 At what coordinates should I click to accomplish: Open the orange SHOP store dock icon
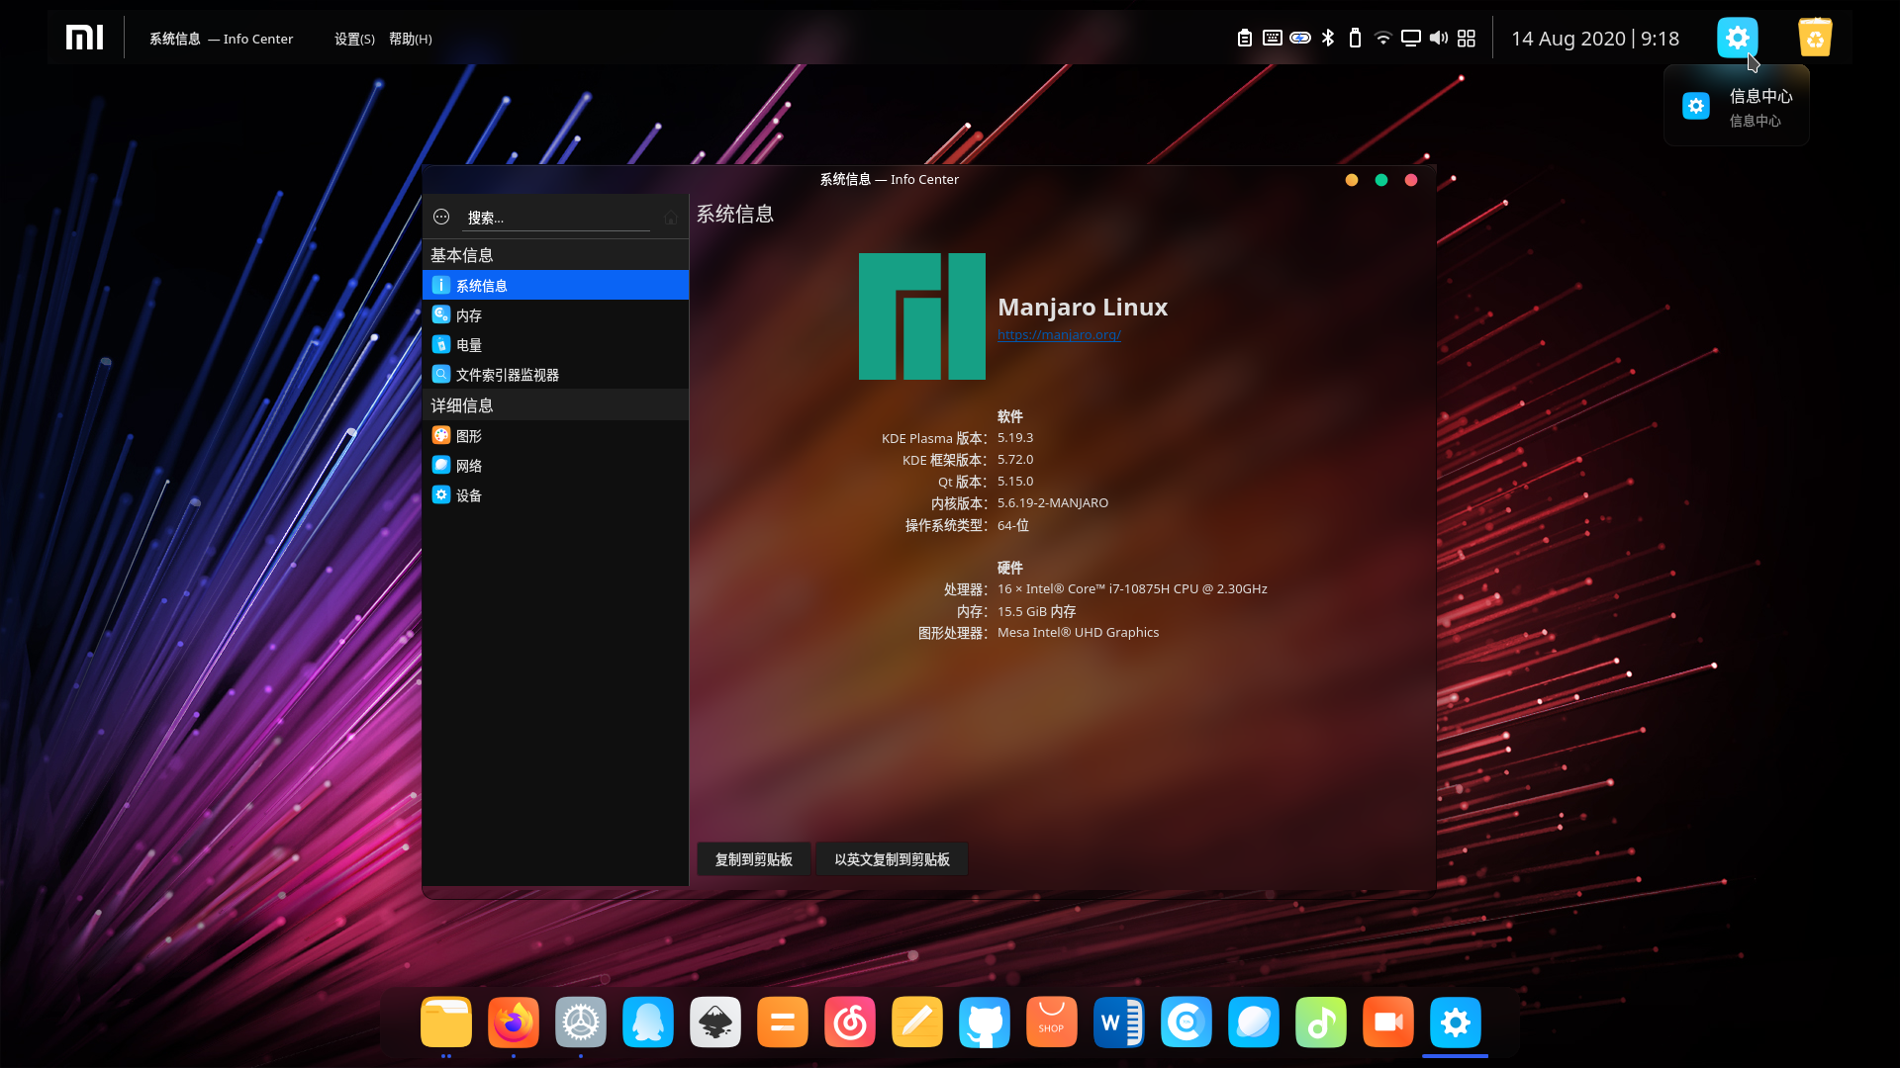1052,1022
